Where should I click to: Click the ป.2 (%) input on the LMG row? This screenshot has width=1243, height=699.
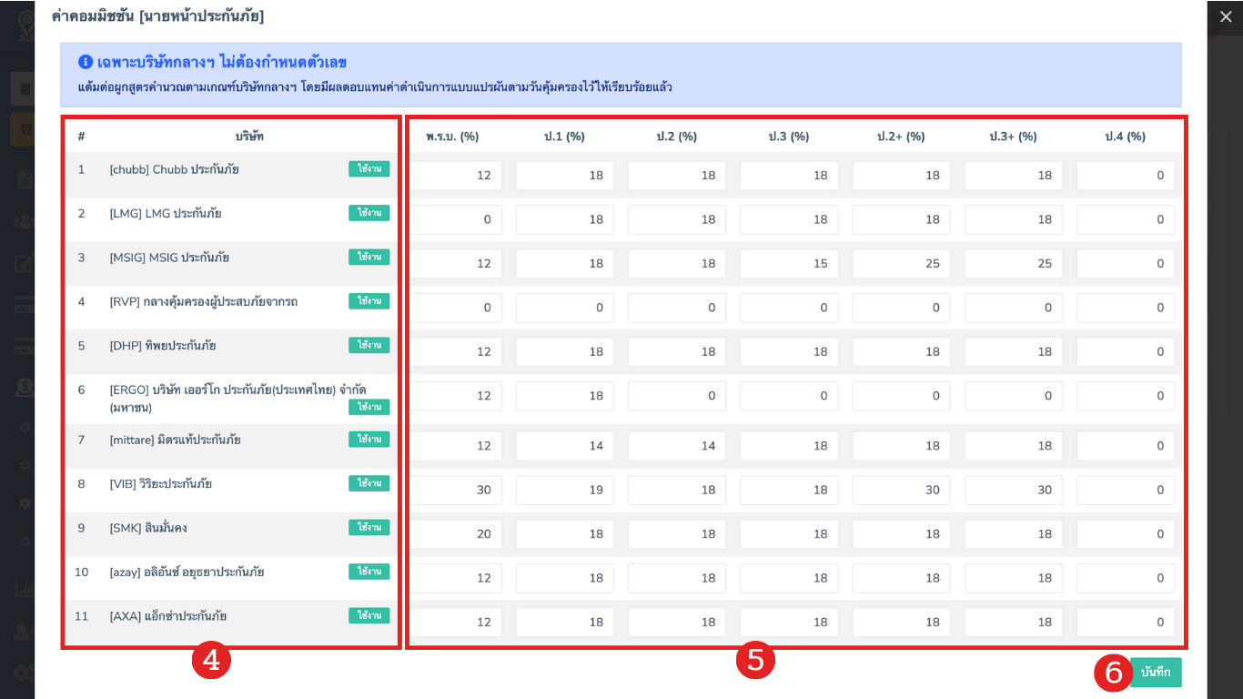(x=677, y=219)
